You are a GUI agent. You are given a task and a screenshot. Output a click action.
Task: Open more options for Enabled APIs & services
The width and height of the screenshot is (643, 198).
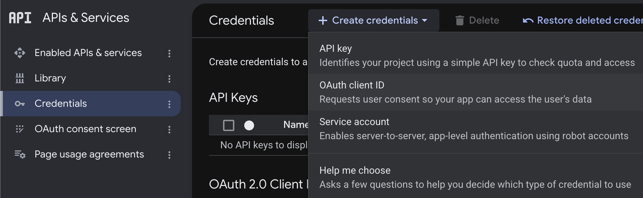tap(169, 53)
